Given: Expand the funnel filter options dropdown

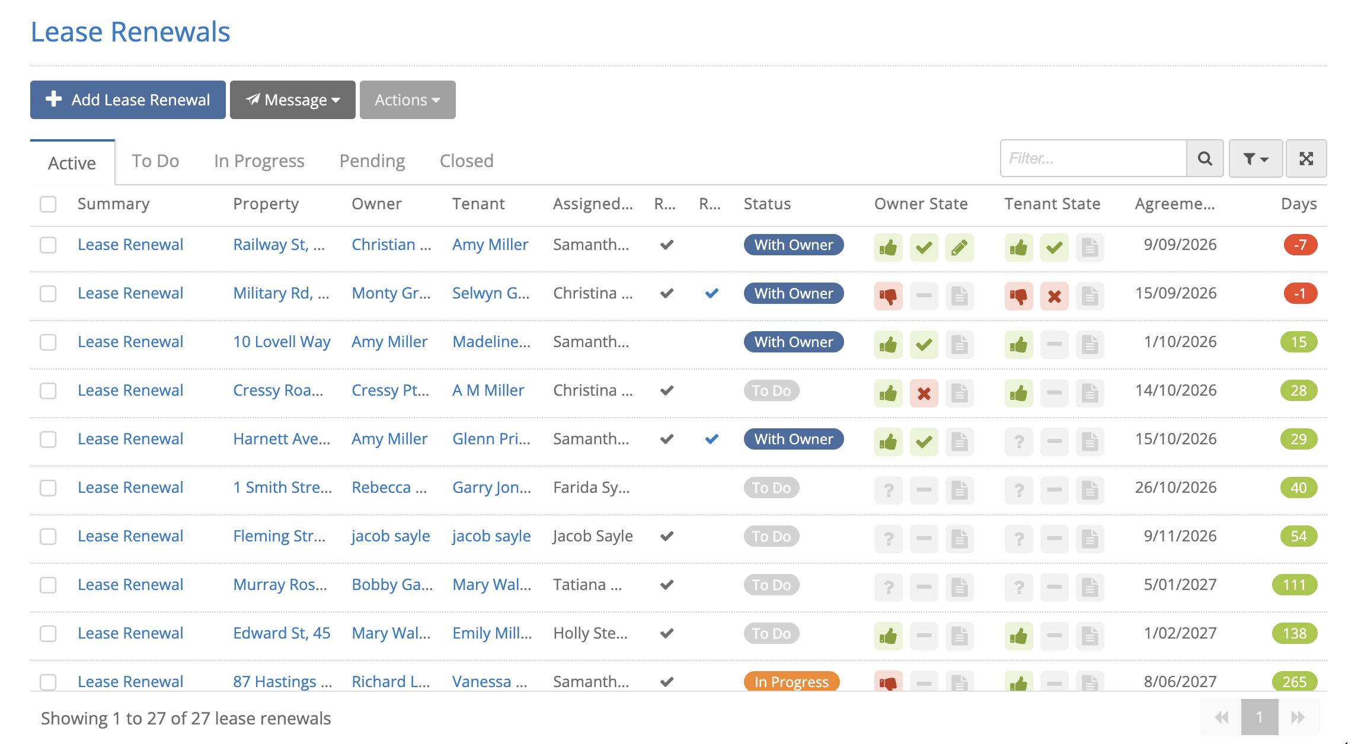Looking at the screenshot, I should pyautogui.click(x=1255, y=159).
